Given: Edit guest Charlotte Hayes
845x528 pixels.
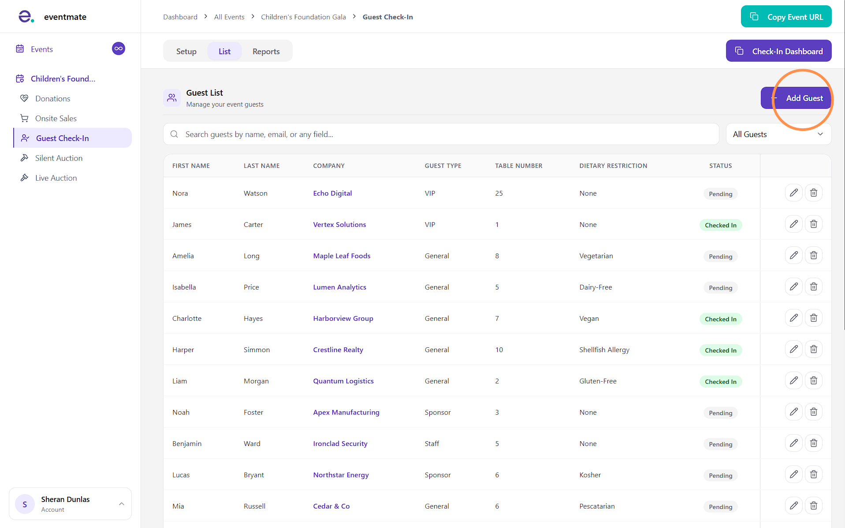Looking at the screenshot, I should coord(793,318).
